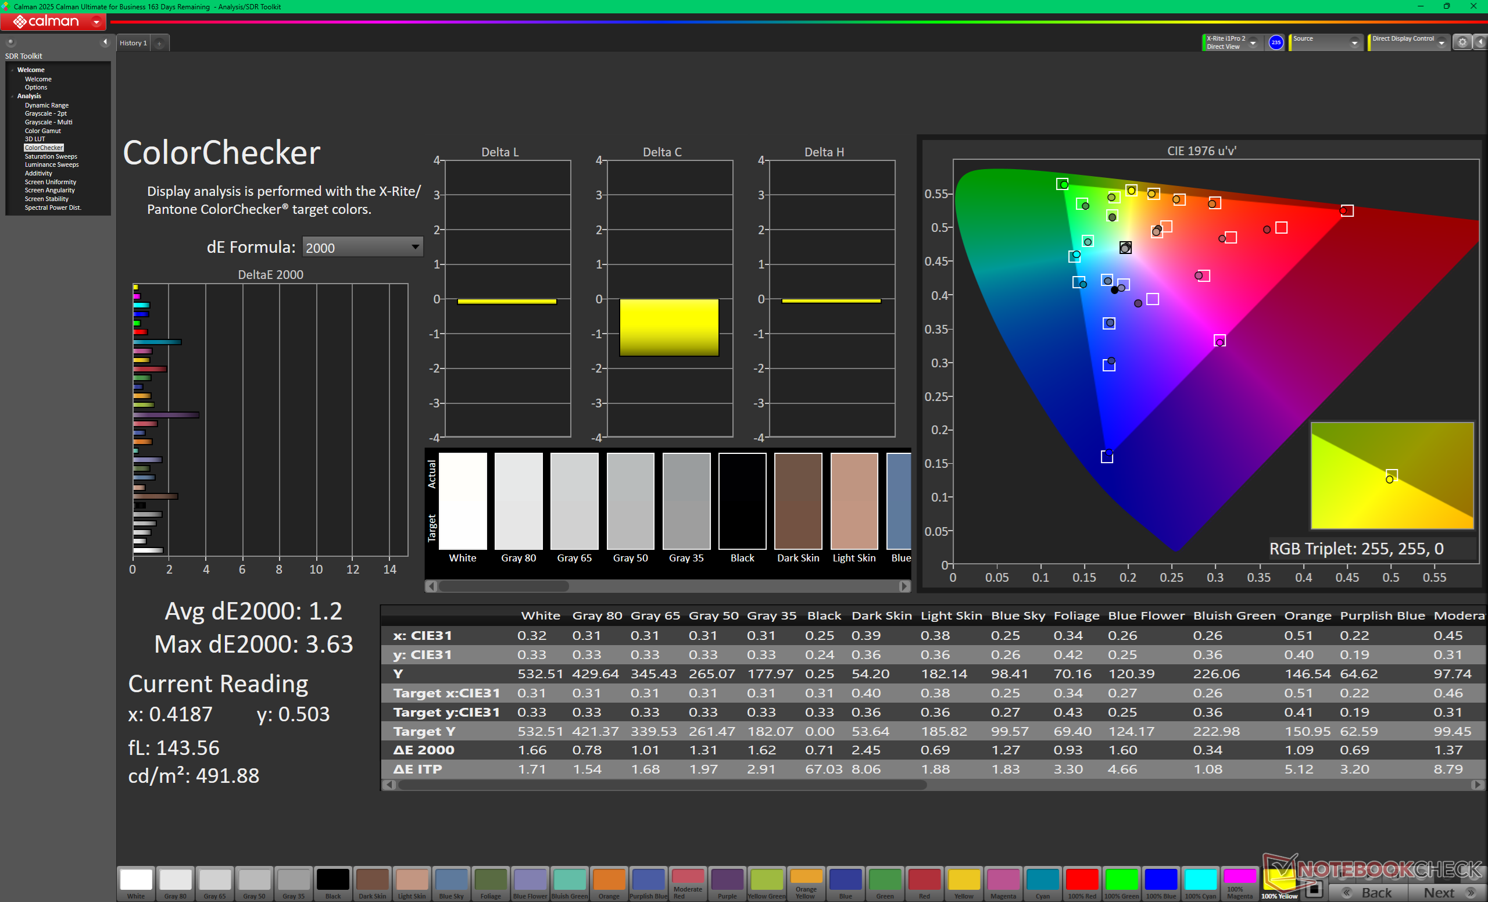Select the Cyan swatch in the bottom bar

click(1043, 884)
